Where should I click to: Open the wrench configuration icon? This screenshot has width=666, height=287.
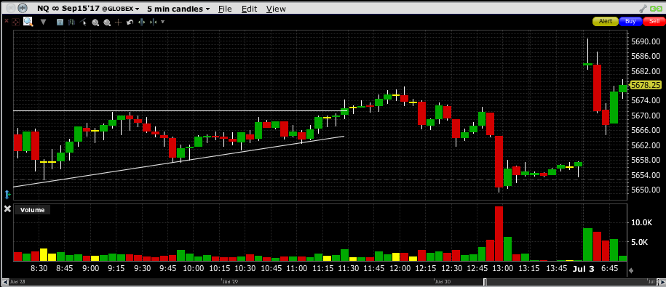click(x=643, y=9)
